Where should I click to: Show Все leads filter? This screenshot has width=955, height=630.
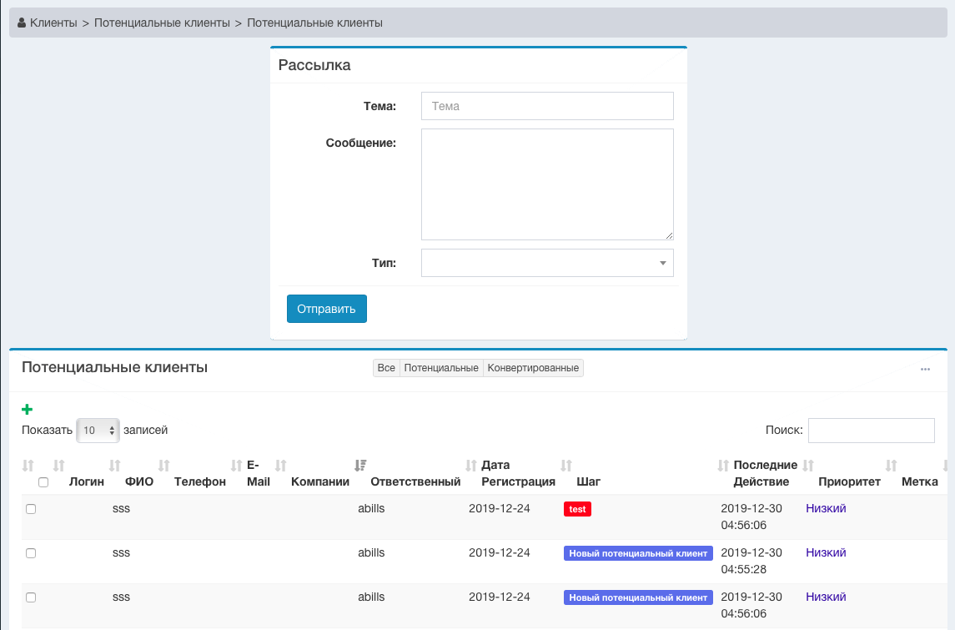click(386, 368)
